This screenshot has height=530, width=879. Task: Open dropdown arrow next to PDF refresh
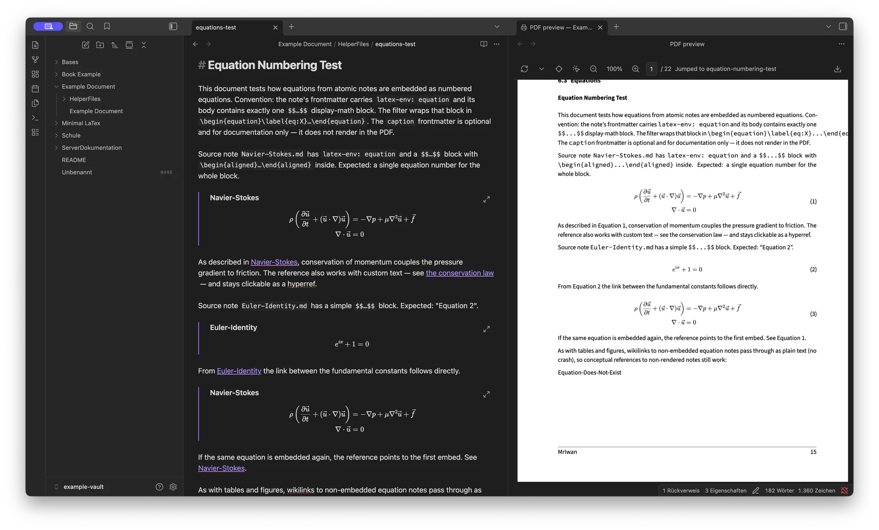(542, 69)
